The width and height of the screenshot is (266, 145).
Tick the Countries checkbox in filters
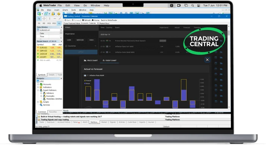[x=66, y=46]
